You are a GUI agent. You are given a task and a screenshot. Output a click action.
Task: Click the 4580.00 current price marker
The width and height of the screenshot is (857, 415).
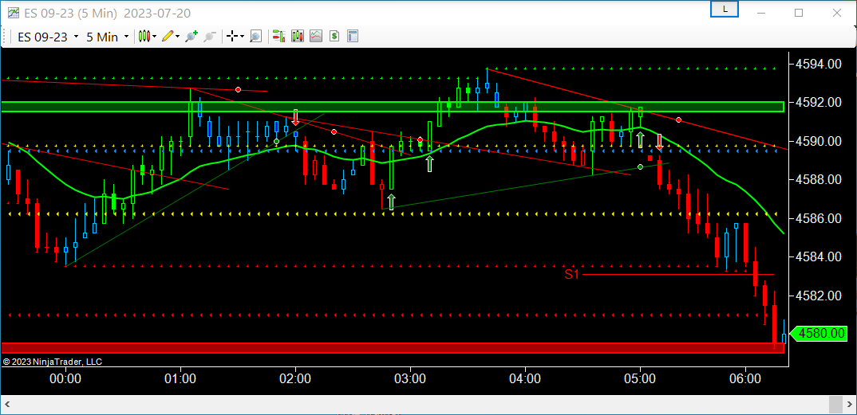point(819,333)
